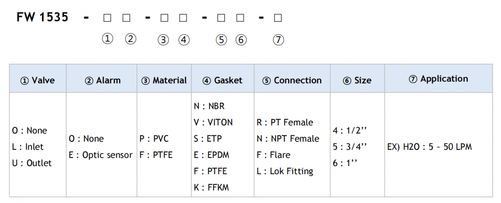
Task: Click the '5 : 3/4' size entry
Action: pyautogui.click(x=350, y=147)
